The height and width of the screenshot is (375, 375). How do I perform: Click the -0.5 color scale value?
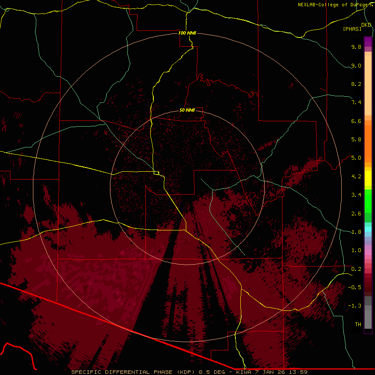(355, 287)
